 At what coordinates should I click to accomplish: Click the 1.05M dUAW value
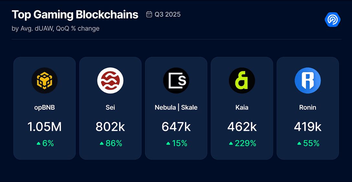pos(44,127)
